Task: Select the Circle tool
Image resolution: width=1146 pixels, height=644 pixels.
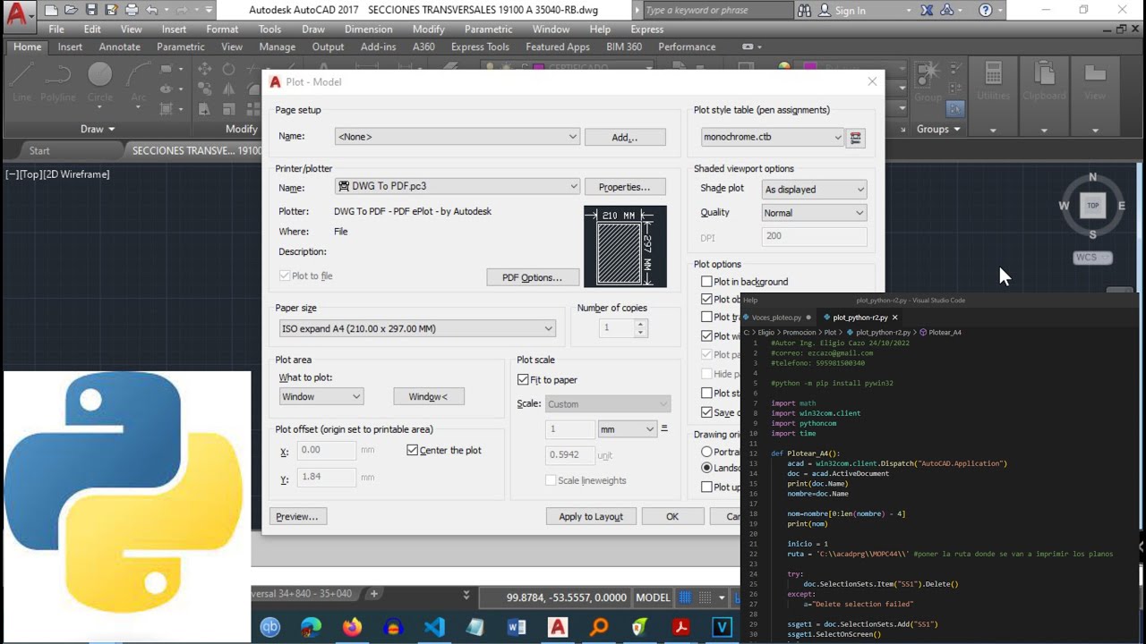Action: (100, 82)
